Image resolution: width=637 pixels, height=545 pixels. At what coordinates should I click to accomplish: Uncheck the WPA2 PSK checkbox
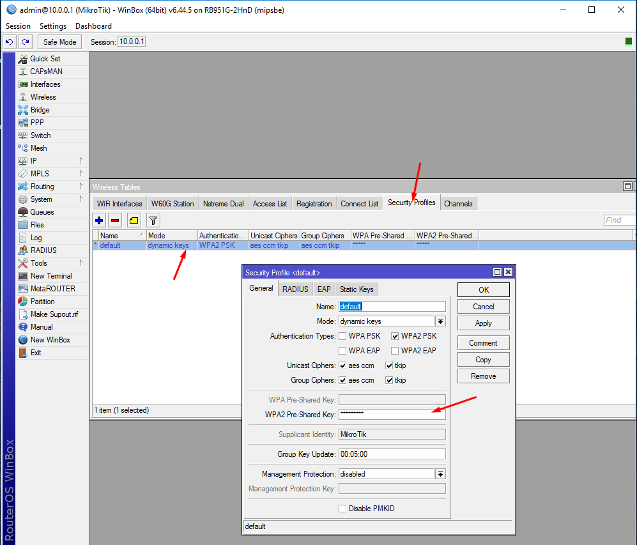click(395, 336)
